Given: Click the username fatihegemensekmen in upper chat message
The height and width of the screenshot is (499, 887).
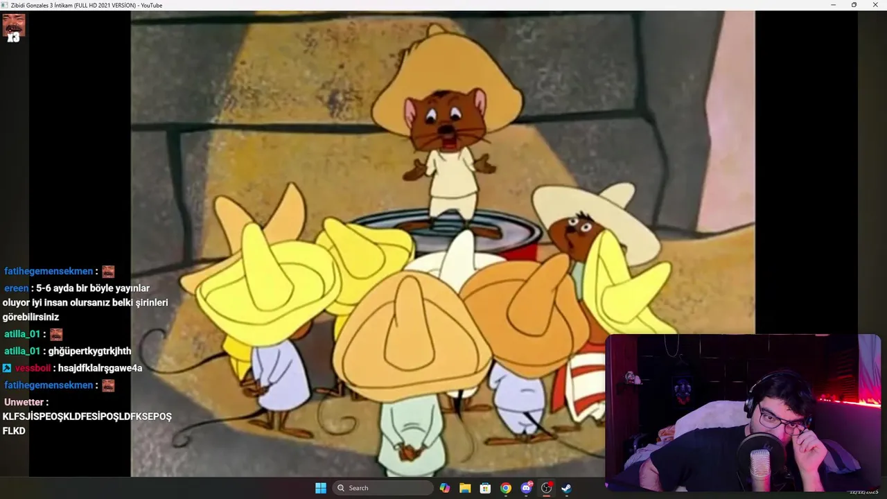Looking at the screenshot, I should pyautogui.click(x=49, y=271).
